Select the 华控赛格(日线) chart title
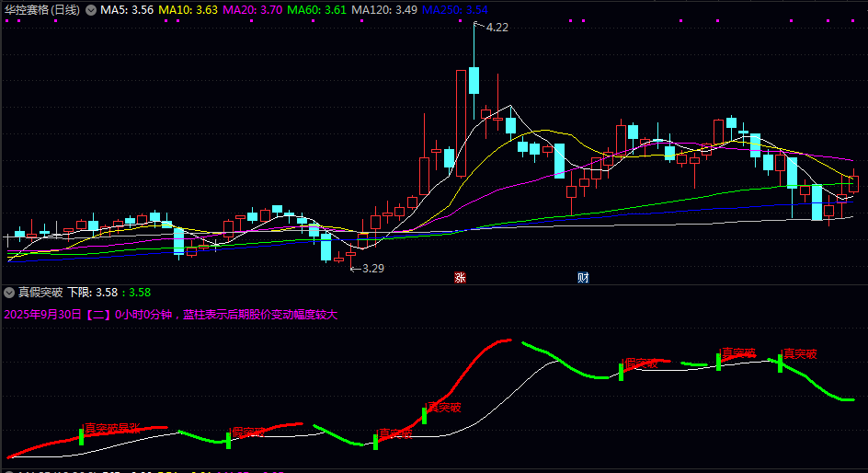Viewport: 868px width, 473px height. click(x=42, y=10)
